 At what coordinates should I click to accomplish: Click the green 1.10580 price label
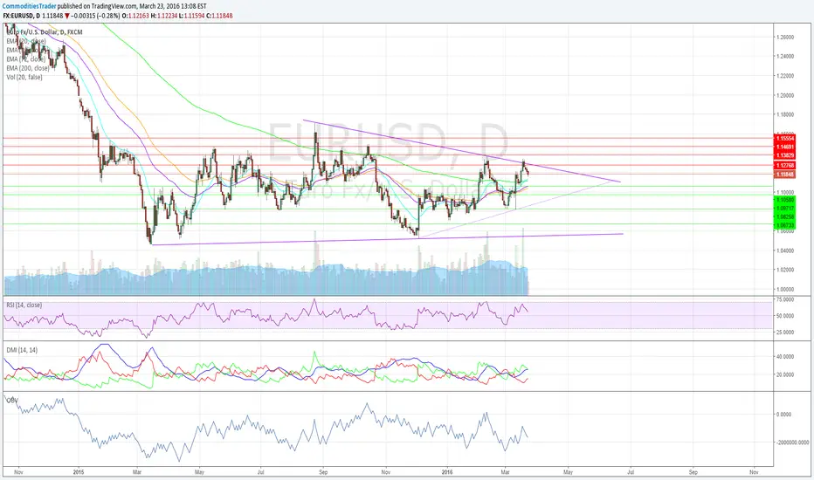click(x=784, y=199)
